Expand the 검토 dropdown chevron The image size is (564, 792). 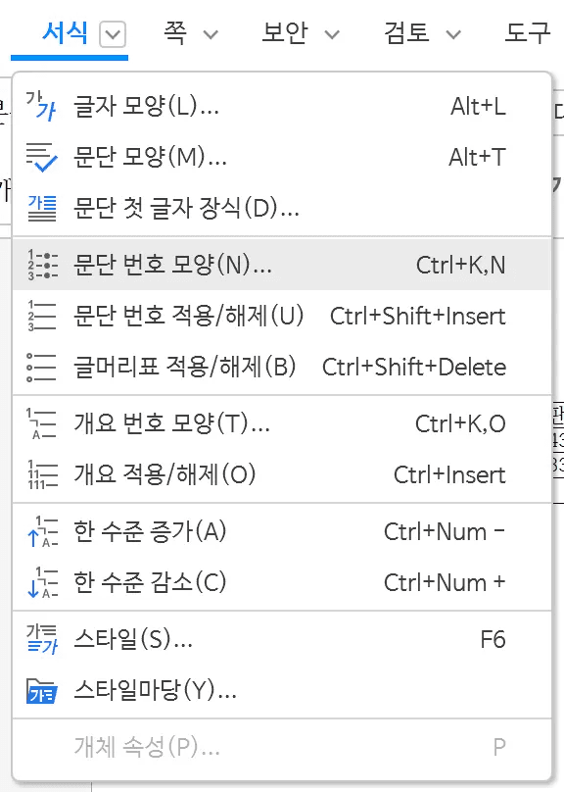[452, 29]
